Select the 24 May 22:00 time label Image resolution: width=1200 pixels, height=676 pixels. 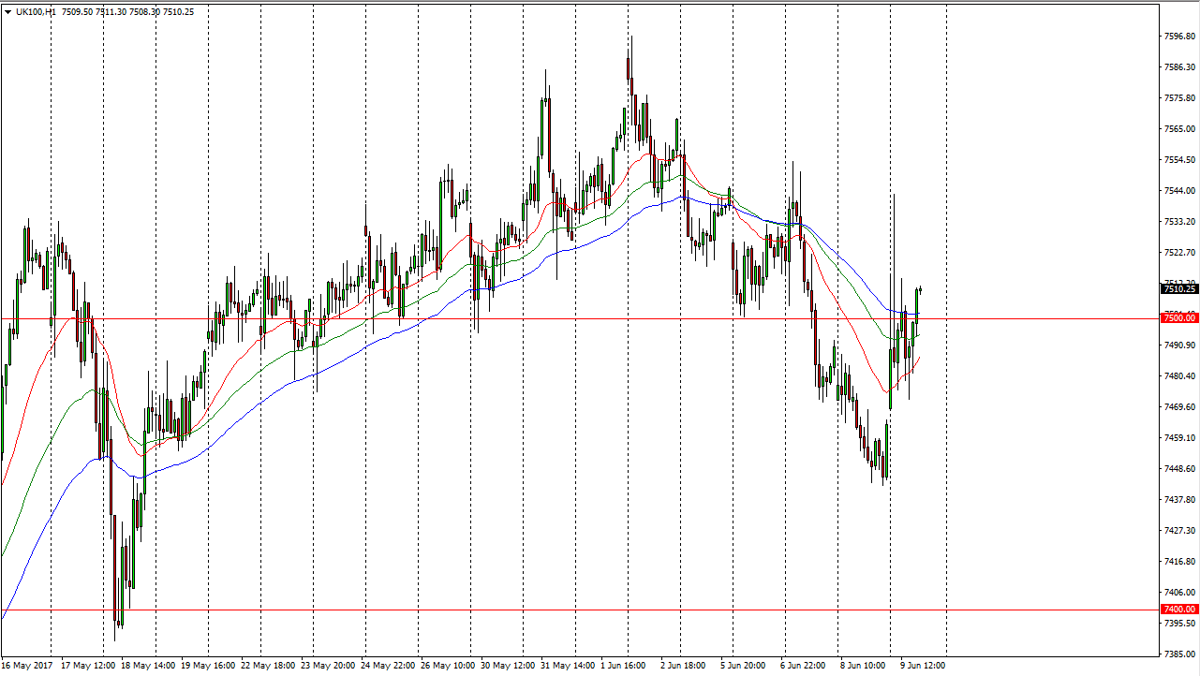[x=391, y=666]
